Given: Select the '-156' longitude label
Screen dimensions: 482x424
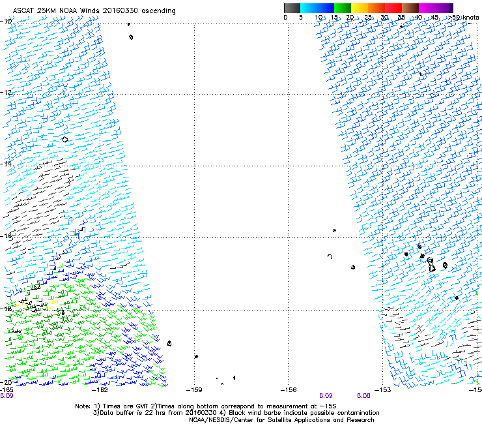Looking at the screenshot, I should (x=289, y=390).
